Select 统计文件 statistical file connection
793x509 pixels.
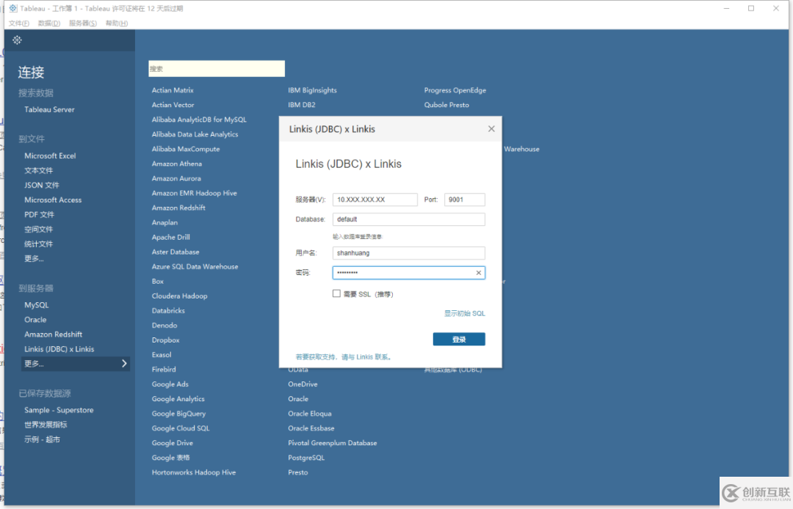[38, 244]
